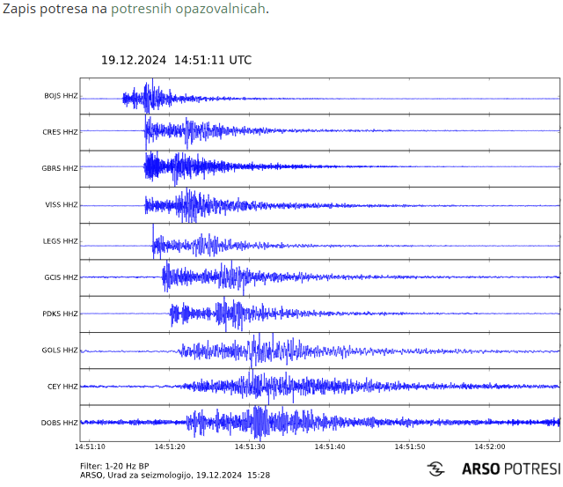
Task: Click the date title '19.12.2024 14:51:11 UTC'
Action: (176, 60)
